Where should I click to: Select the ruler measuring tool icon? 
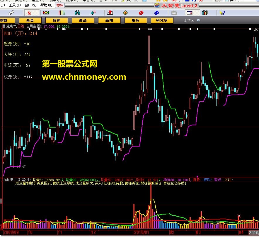(11, 13)
